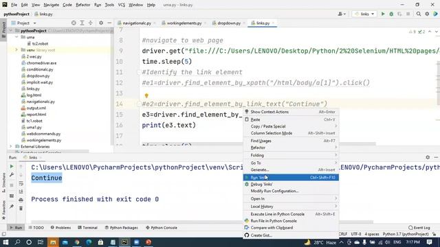
Task: Select Show Context Actions
Action: (291, 112)
